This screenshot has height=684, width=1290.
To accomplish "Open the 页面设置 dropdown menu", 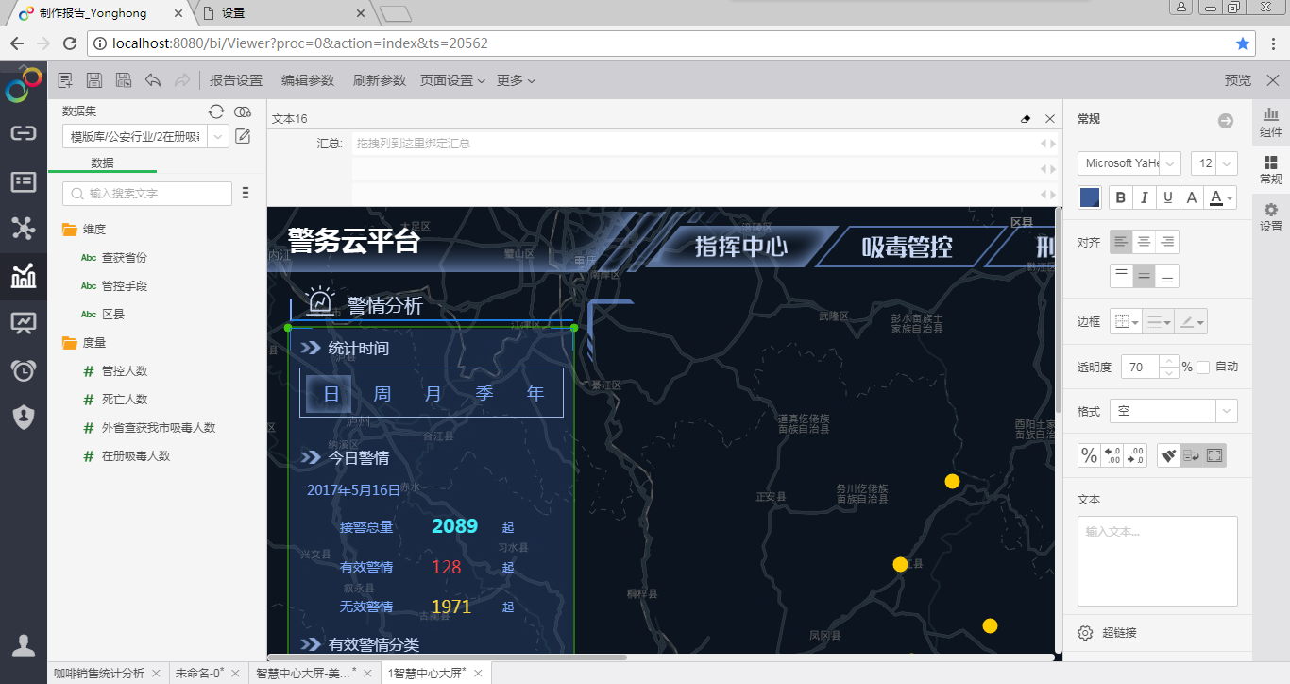I will 452,80.
